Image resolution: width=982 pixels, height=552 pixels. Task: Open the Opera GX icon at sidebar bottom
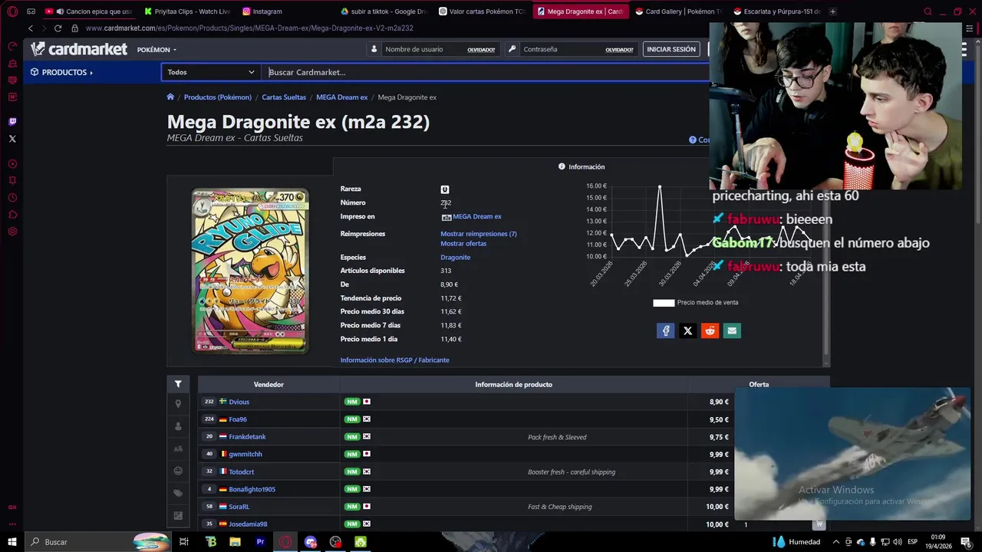[12, 507]
